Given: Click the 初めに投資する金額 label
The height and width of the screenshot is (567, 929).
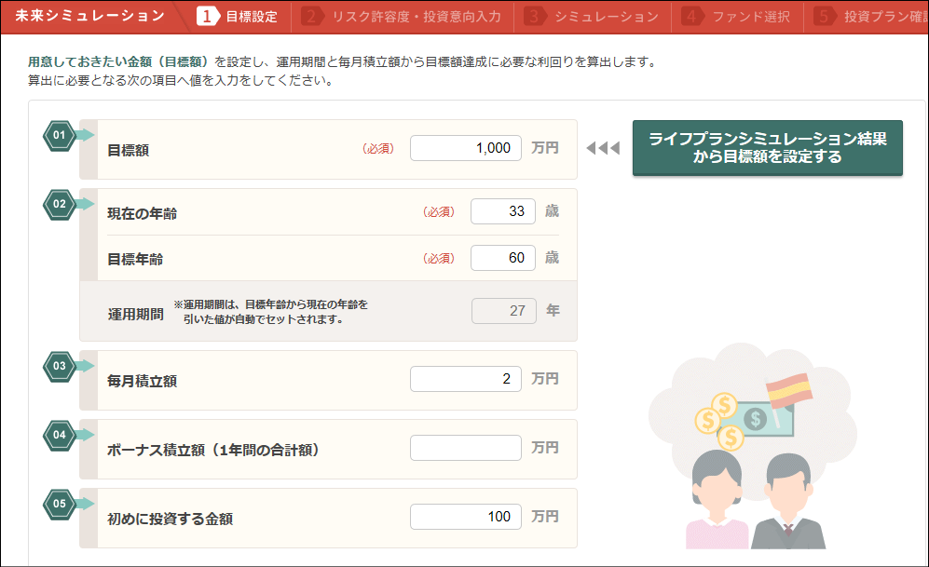Looking at the screenshot, I should (x=170, y=520).
